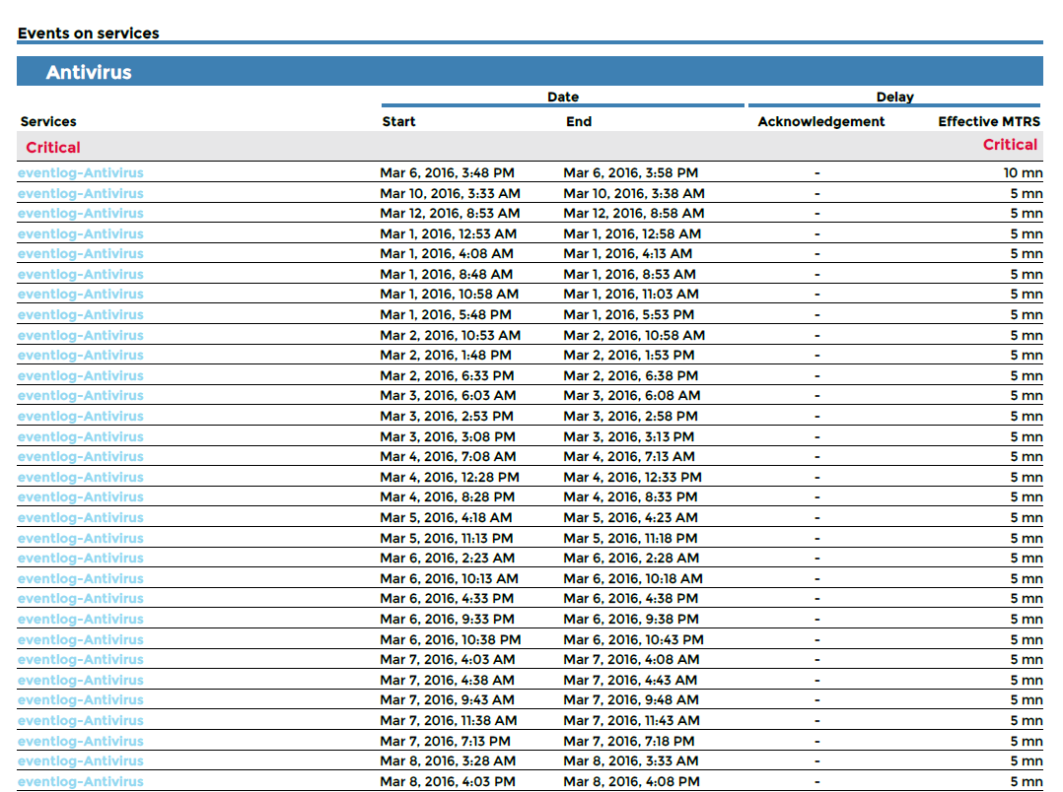Click eventlog-Antivirus link for Mar 7, 11:38 AM
The height and width of the screenshot is (792, 1063).
pyautogui.click(x=80, y=721)
